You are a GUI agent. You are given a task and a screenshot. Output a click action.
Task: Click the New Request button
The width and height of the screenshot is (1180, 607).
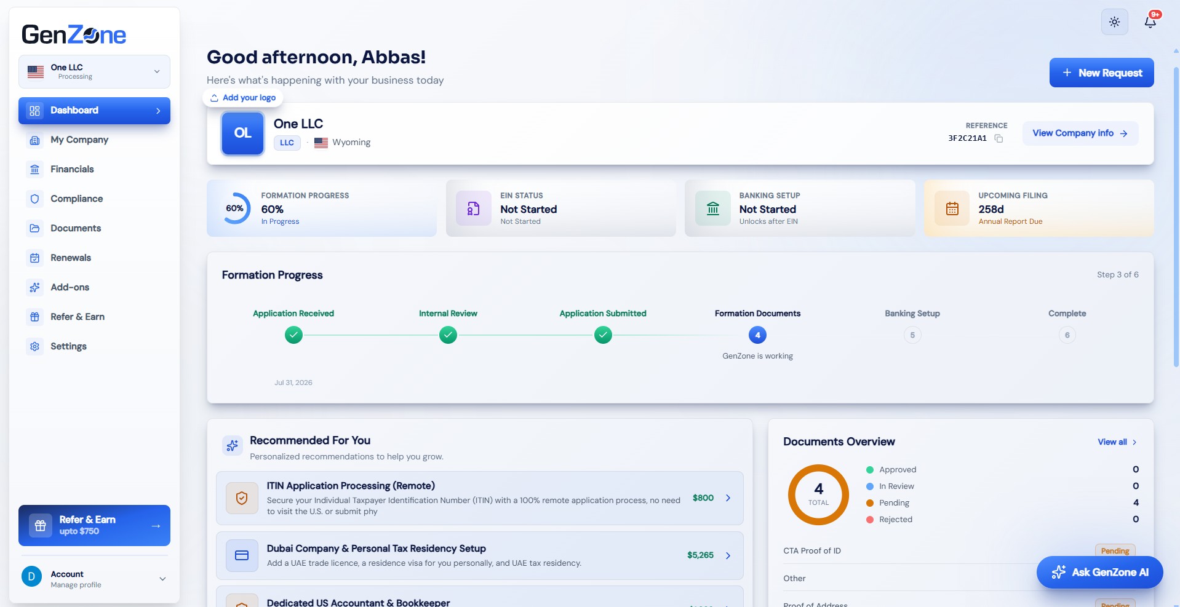pos(1101,73)
